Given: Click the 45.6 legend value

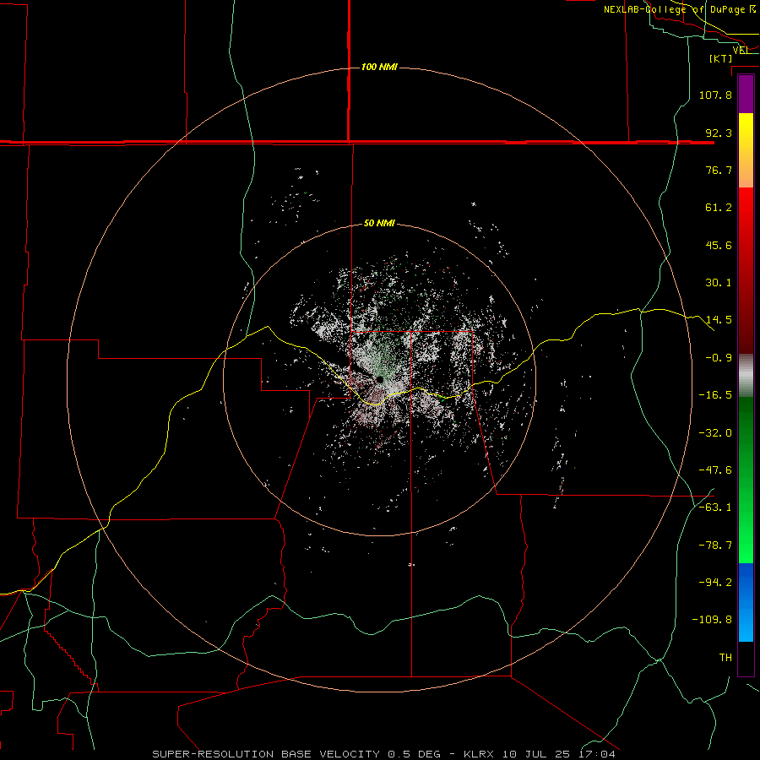Looking at the screenshot, I should pos(719,245).
